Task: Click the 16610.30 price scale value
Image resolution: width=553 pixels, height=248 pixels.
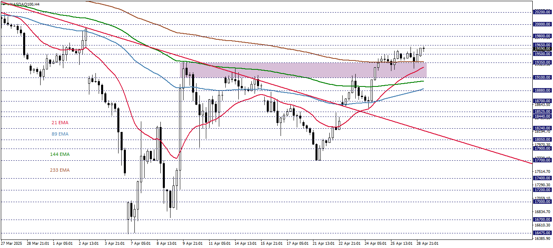Action: pyautogui.click(x=543, y=225)
